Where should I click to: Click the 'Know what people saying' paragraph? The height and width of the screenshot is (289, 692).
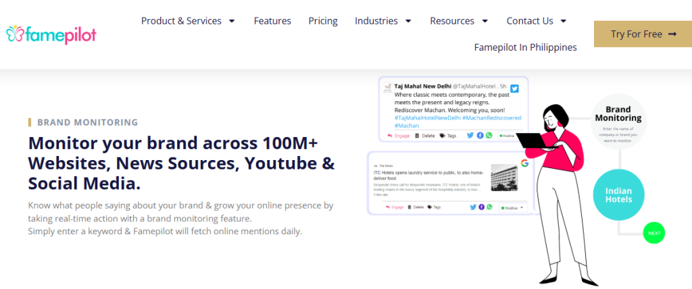(x=180, y=212)
